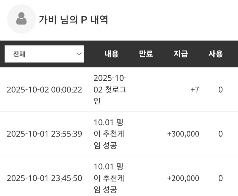This screenshot has height=196, width=238.
Task: Click the '2025-10-02 첫로그인' entry description
Action: (110, 90)
